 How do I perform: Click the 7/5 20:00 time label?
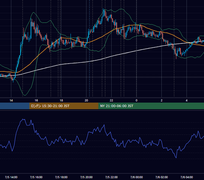(86, 177)
